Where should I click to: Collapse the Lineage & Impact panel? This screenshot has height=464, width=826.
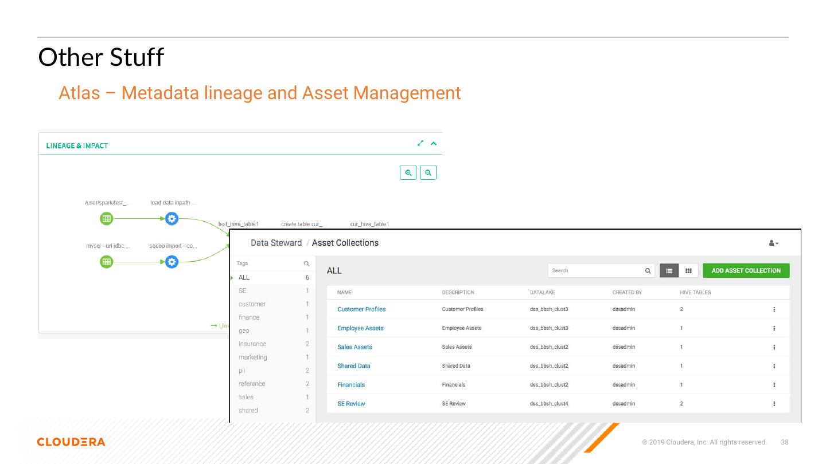pyautogui.click(x=434, y=143)
